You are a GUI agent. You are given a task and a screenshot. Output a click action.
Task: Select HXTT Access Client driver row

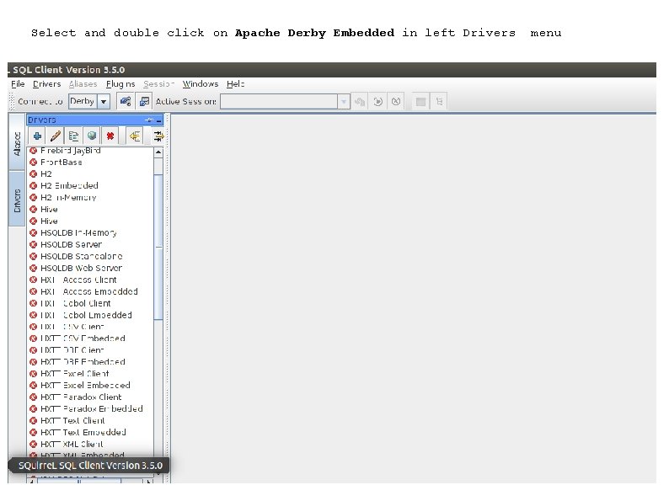coord(90,280)
